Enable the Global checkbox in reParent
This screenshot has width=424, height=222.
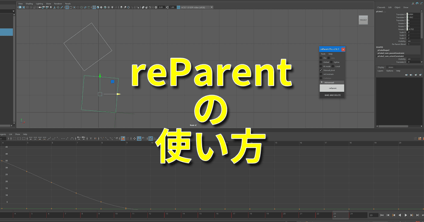[x=321, y=62]
